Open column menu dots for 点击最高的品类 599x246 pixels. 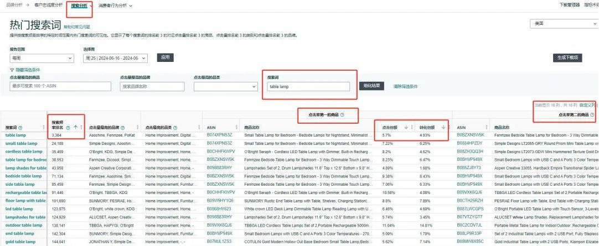point(199,127)
